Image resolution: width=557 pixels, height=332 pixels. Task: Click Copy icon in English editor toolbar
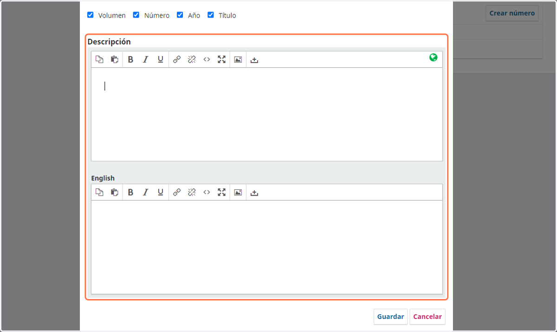tap(99, 192)
